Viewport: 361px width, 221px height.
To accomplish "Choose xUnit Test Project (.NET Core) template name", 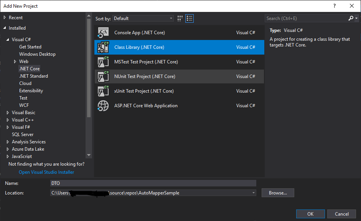I will [x=144, y=91].
